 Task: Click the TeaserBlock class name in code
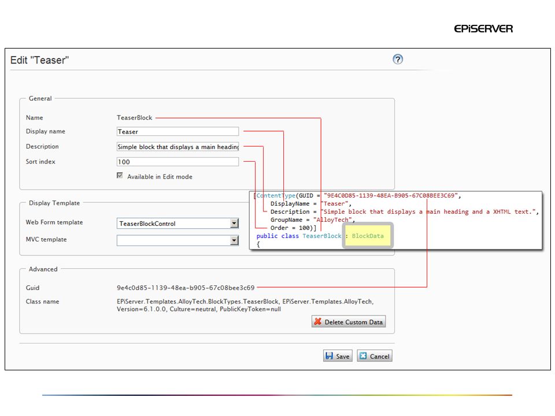click(x=322, y=236)
